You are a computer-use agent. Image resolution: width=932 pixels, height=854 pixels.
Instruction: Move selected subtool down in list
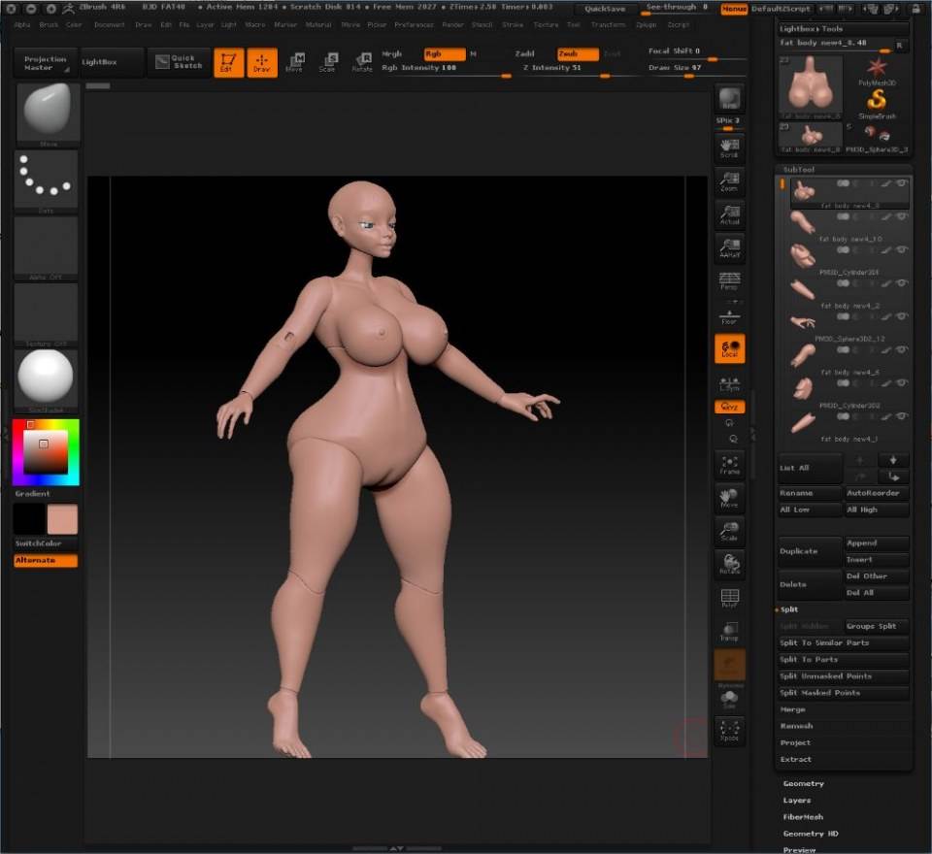coord(893,460)
